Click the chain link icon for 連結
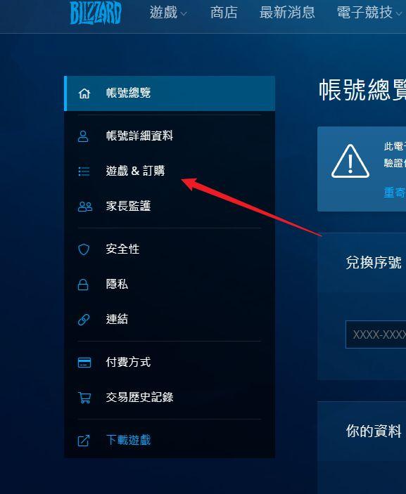 pyautogui.click(x=84, y=320)
